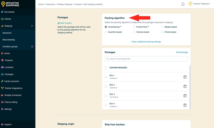This screenshot has height=128, width=214.
Task: Click the notification bell icon
Action: tap(183, 4)
